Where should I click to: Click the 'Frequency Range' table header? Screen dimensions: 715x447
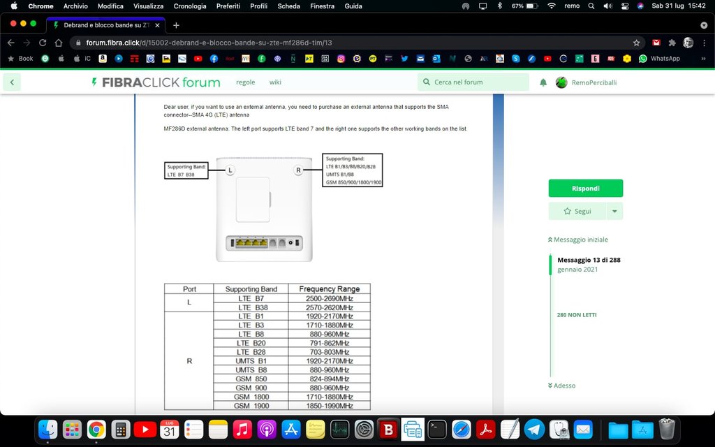(x=330, y=288)
